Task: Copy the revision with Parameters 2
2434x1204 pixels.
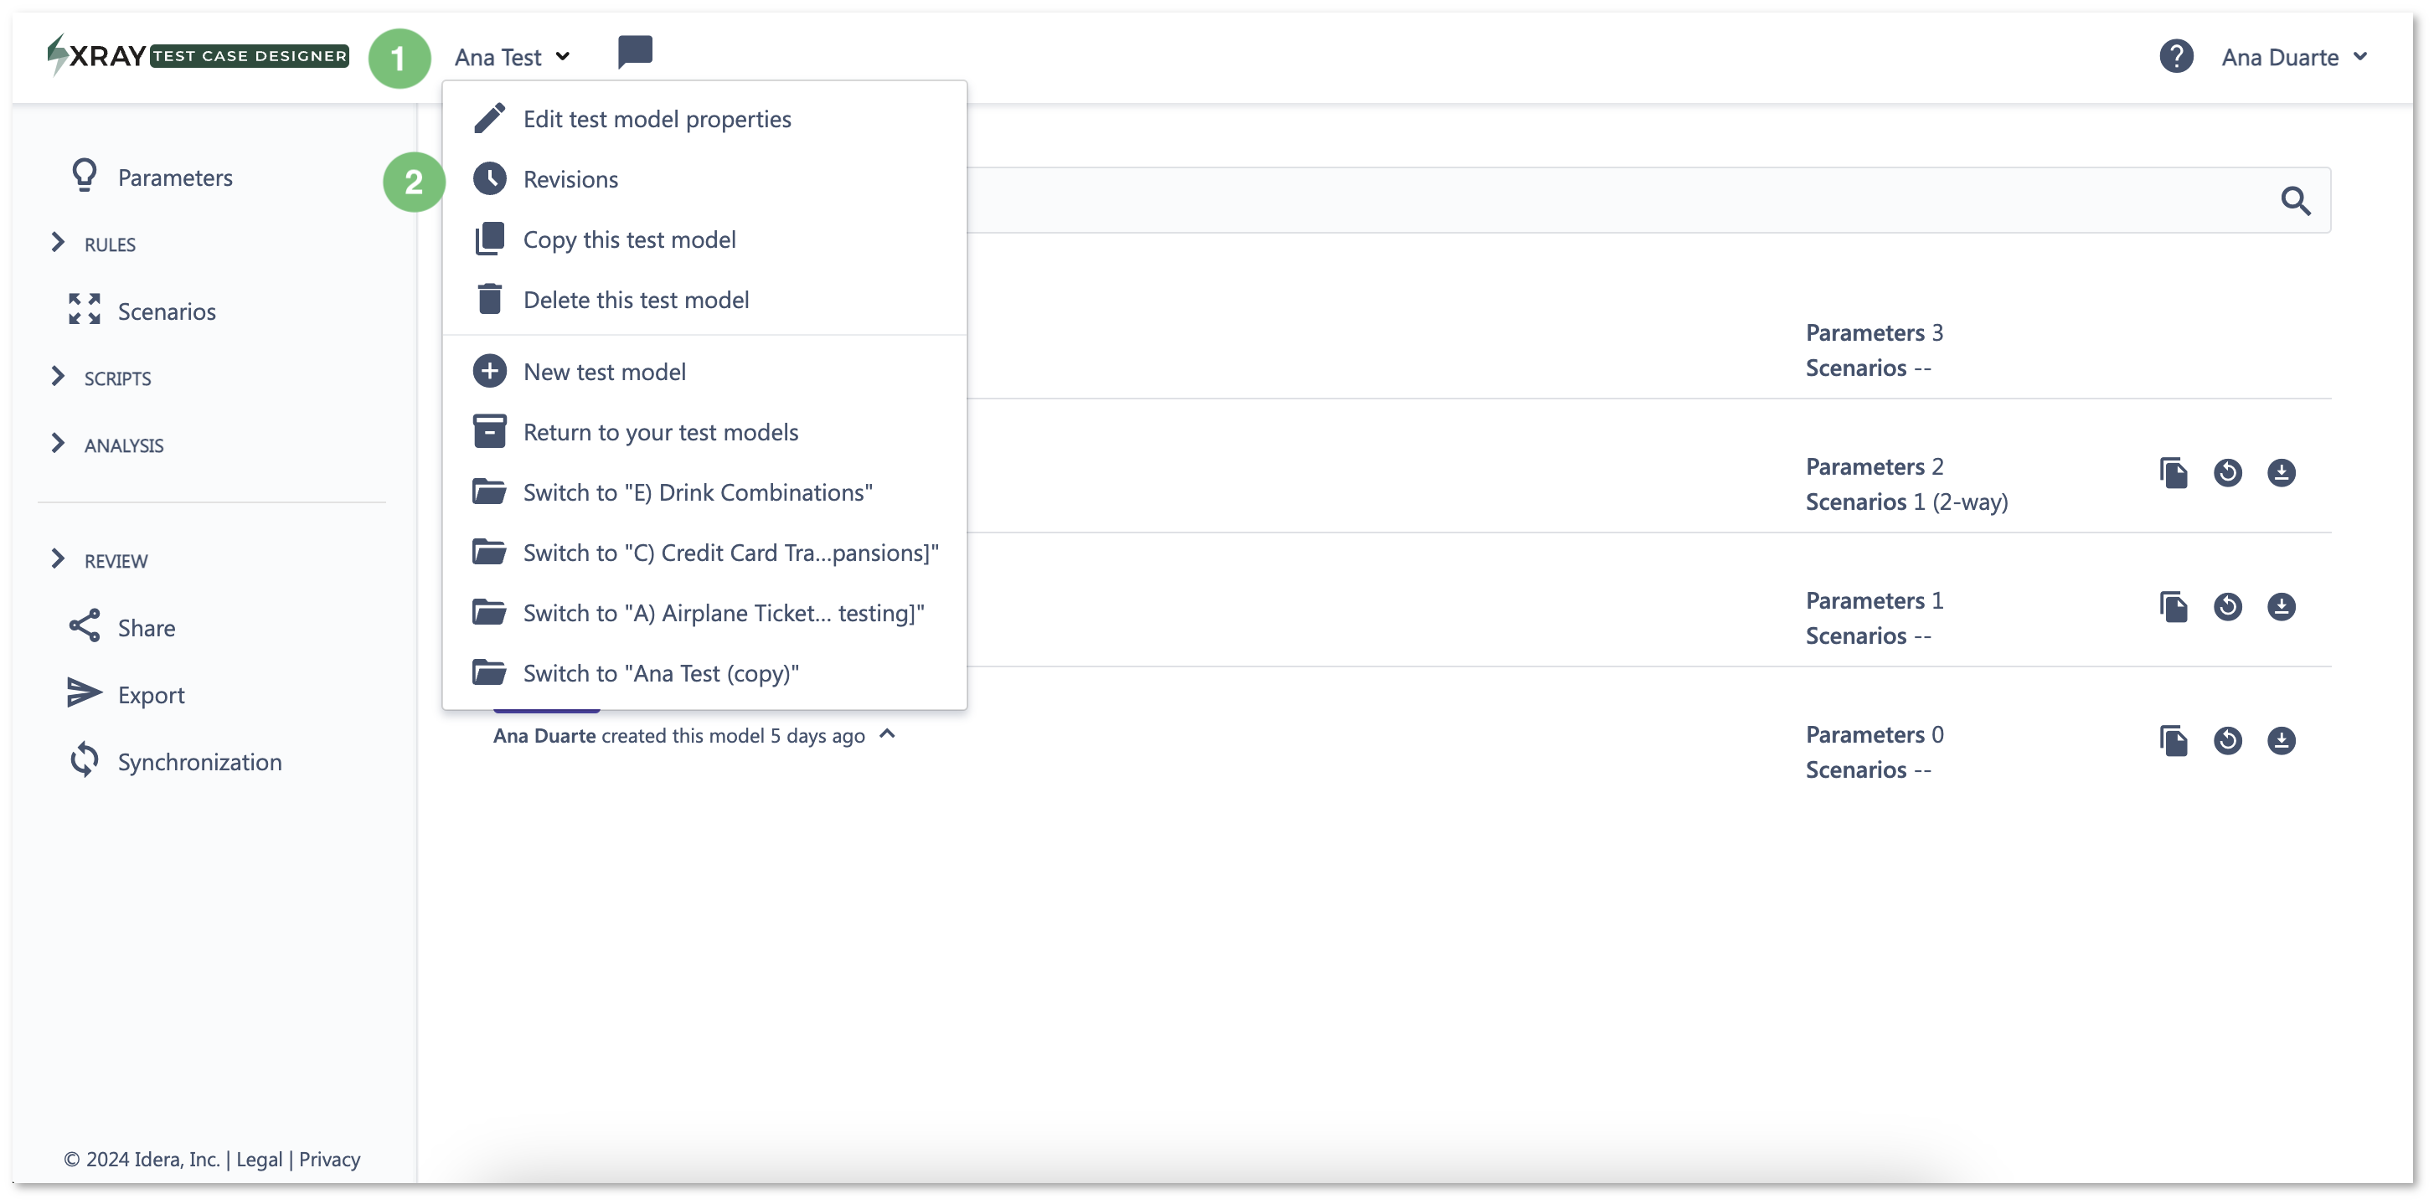Action: [2174, 472]
